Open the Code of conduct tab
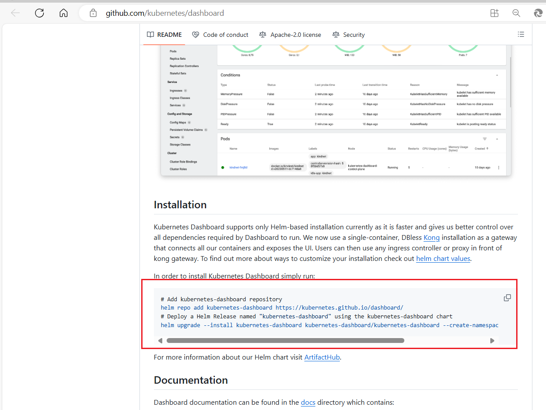This screenshot has height=410, width=546. click(220, 35)
